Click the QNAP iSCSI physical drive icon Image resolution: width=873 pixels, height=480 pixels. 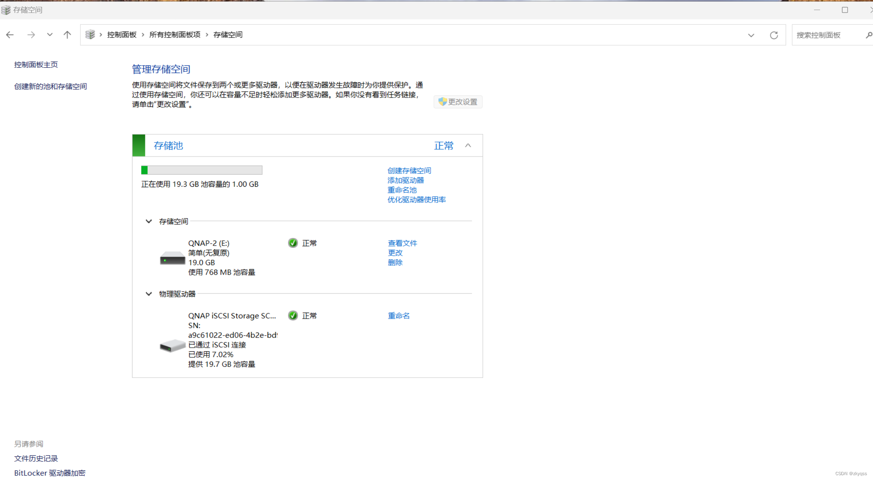click(x=172, y=345)
